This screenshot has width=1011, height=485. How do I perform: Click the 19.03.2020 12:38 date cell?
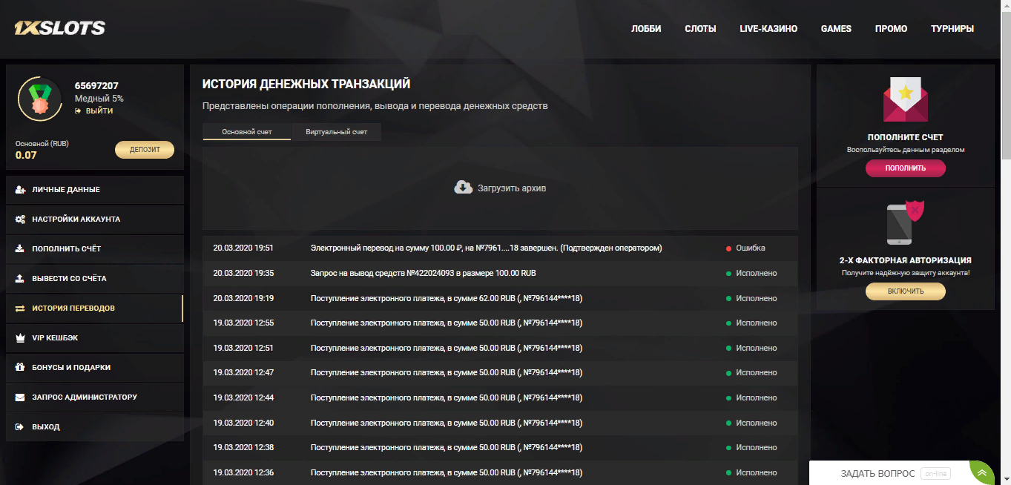point(243,448)
